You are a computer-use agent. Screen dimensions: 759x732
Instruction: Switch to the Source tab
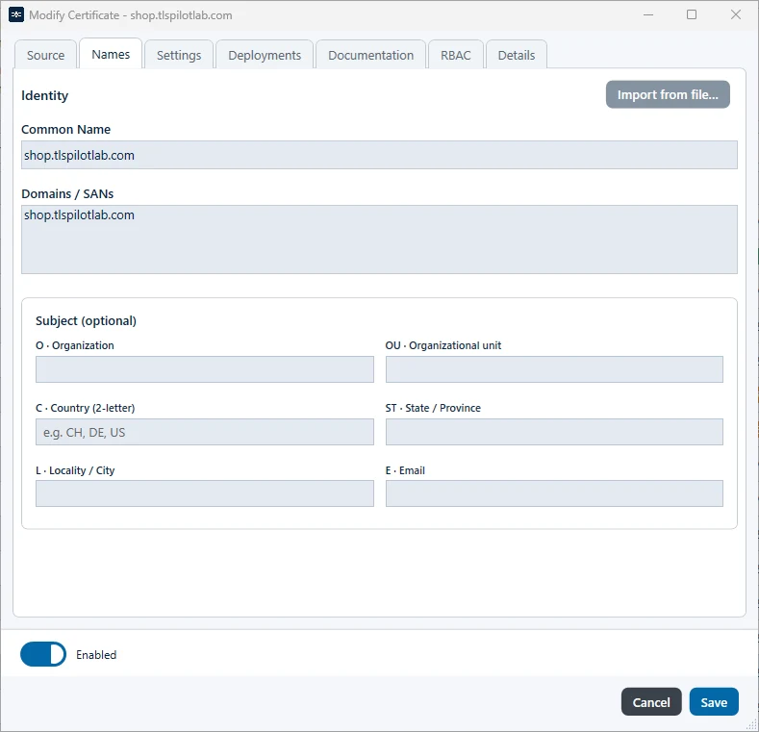pyautogui.click(x=45, y=55)
